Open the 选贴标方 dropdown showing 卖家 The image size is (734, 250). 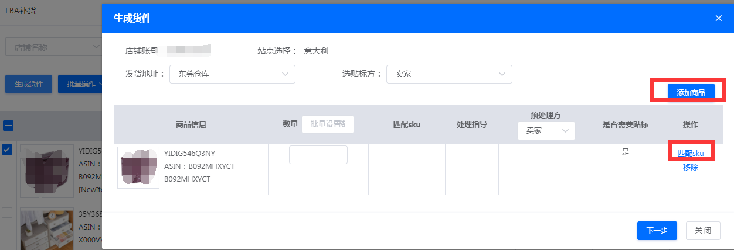(x=448, y=74)
